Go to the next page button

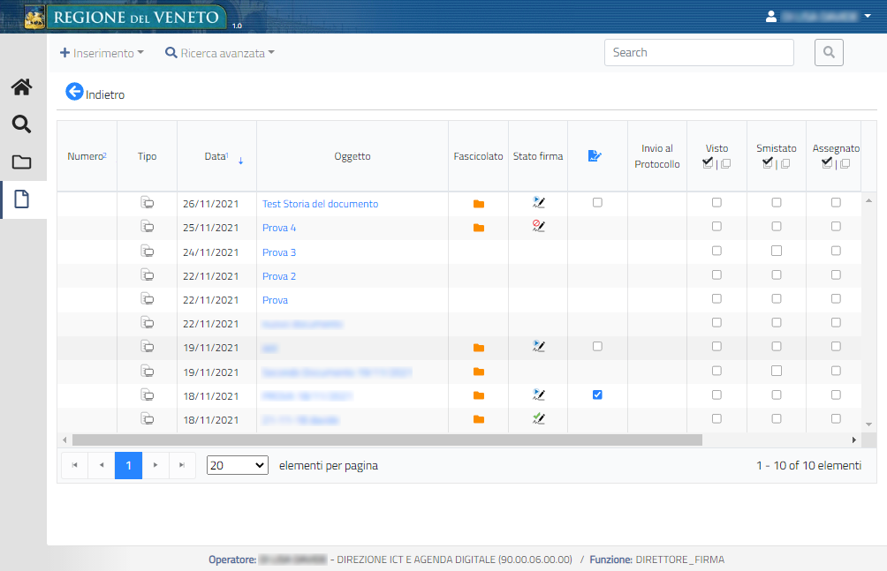tap(155, 465)
